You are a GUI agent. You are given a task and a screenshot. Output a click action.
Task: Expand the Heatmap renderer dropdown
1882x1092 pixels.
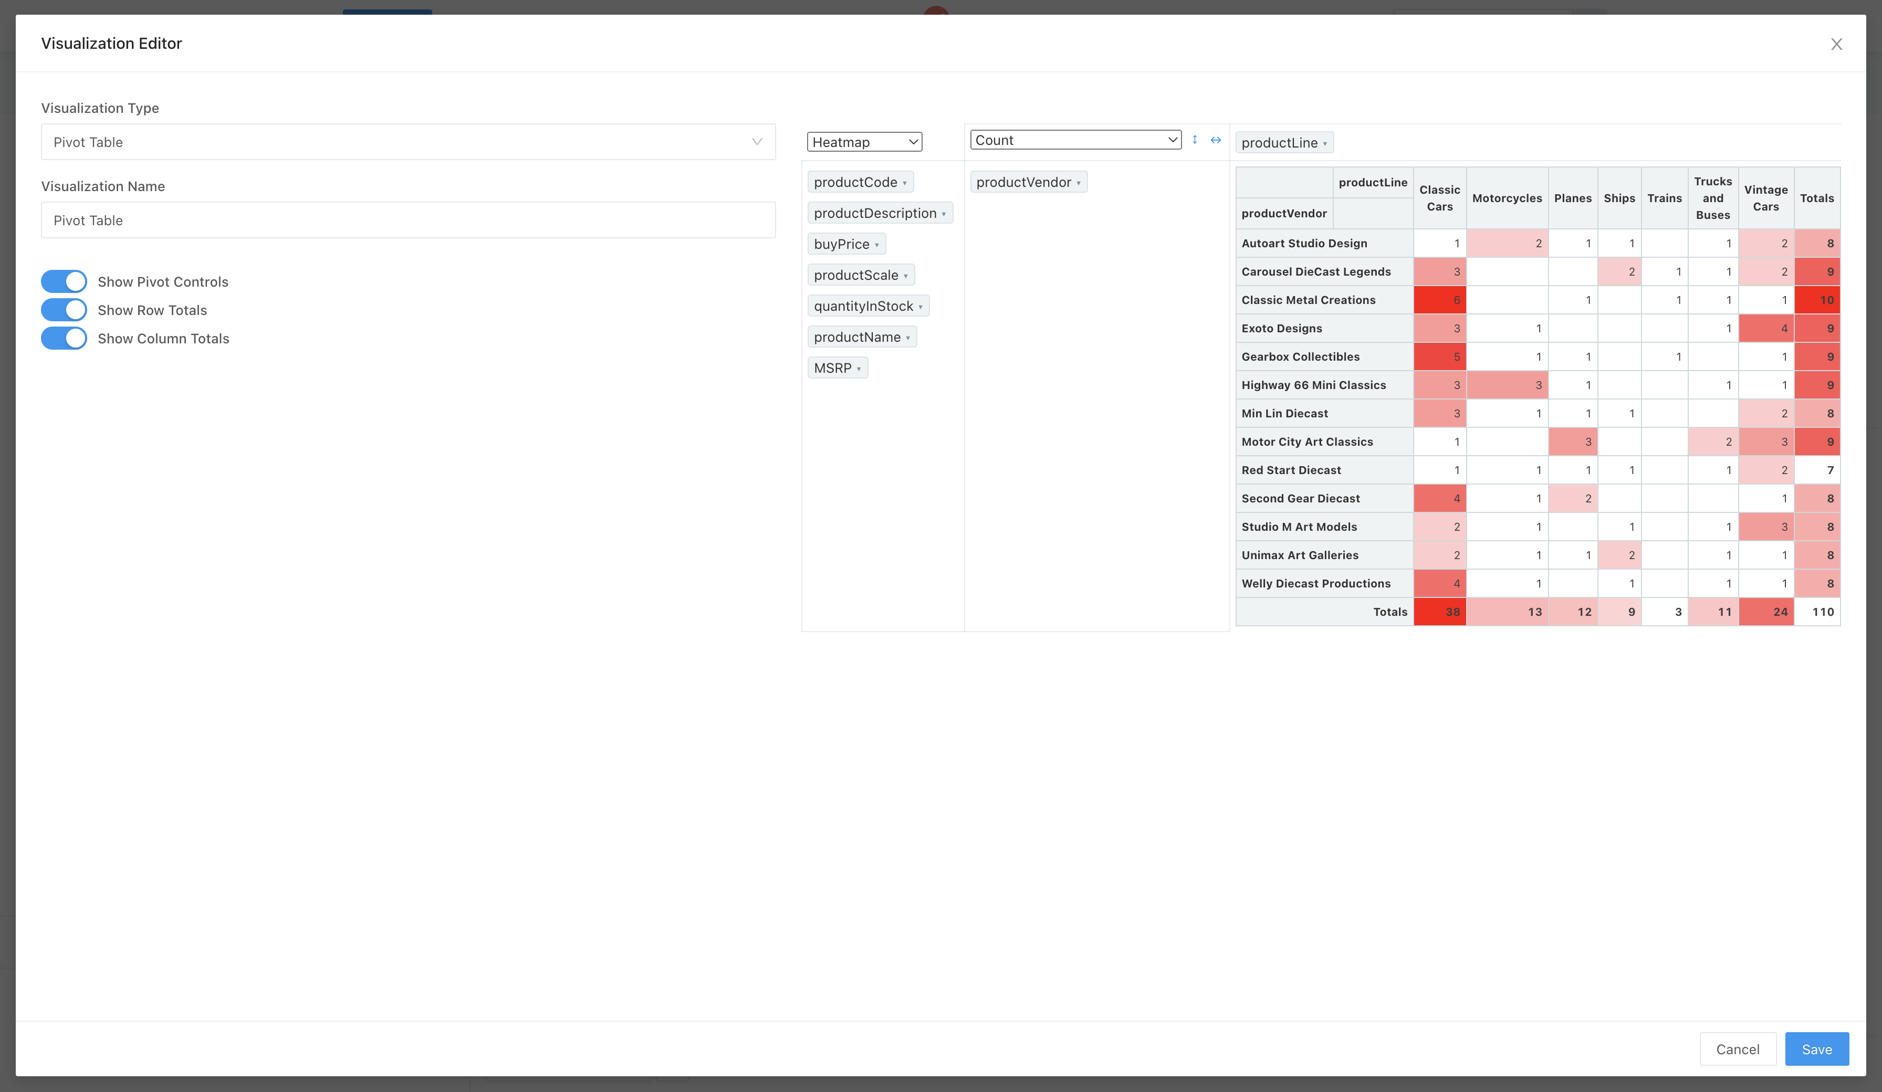click(864, 142)
